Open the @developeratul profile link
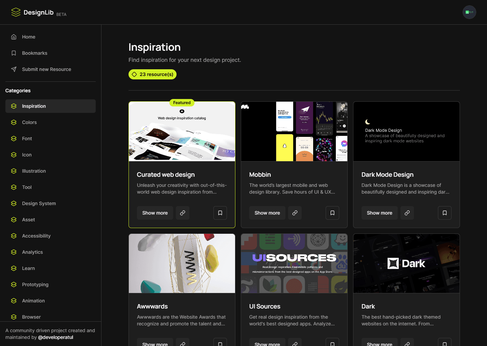Viewport: 487px width, 346px height. pos(55,337)
